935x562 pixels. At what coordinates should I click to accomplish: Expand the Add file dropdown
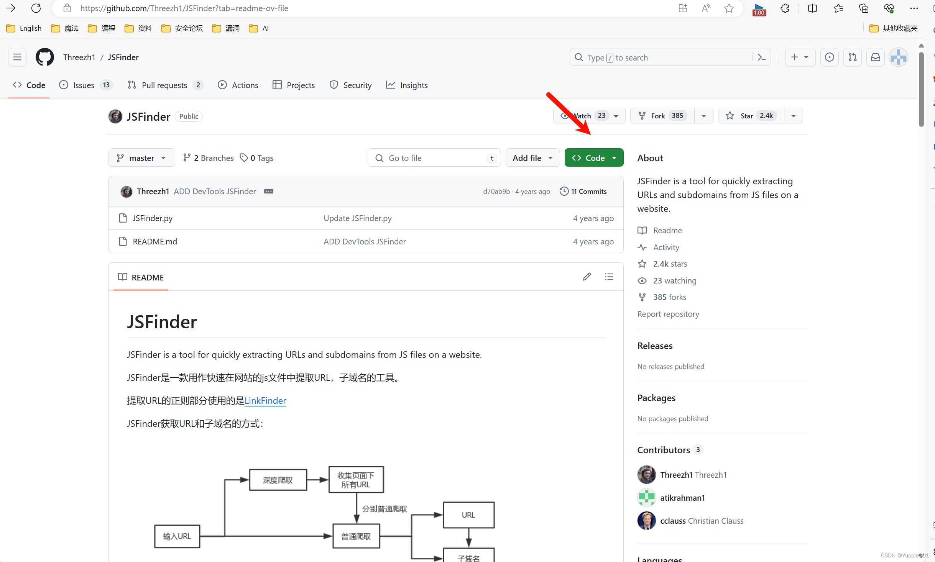pyautogui.click(x=532, y=157)
